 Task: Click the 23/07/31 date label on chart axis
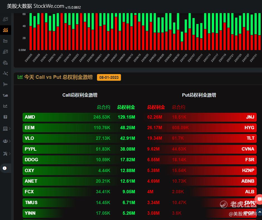253,58
